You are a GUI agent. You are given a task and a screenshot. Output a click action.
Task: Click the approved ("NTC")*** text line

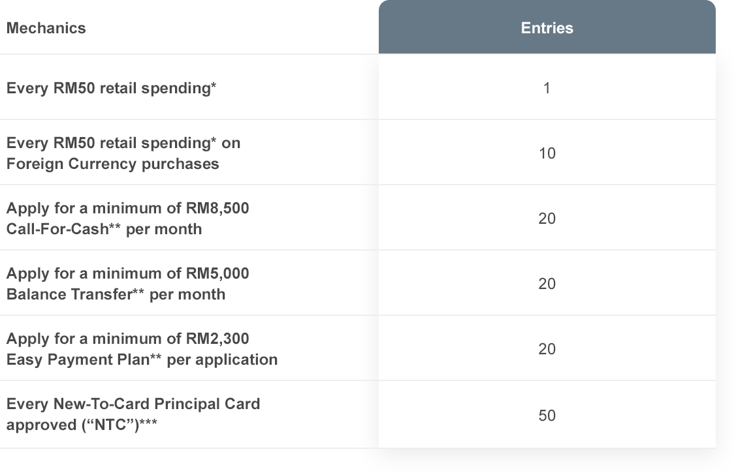pyautogui.click(x=82, y=425)
